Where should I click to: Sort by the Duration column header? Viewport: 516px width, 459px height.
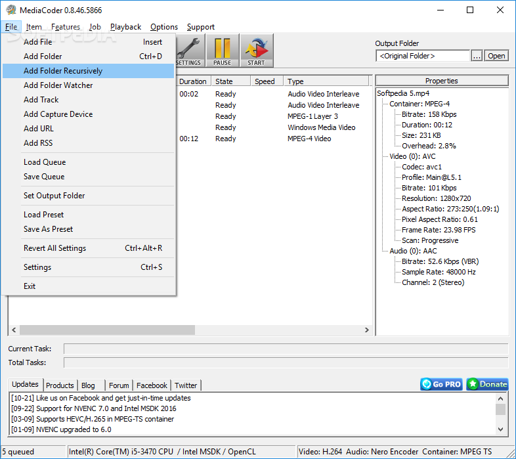[x=193, y=81]
